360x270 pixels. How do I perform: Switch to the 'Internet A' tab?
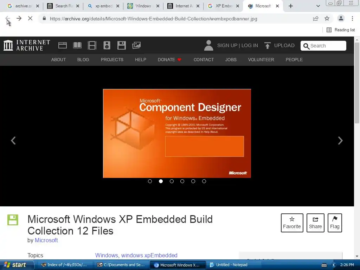point(183,6)
